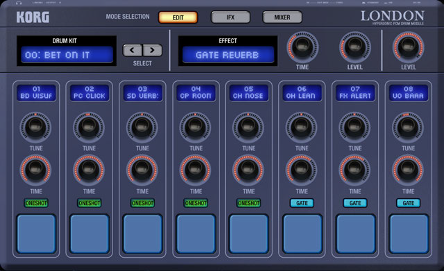Switch to MIXER mode
444x271 pixels.
pyautogui.click(x=282, y=17)
